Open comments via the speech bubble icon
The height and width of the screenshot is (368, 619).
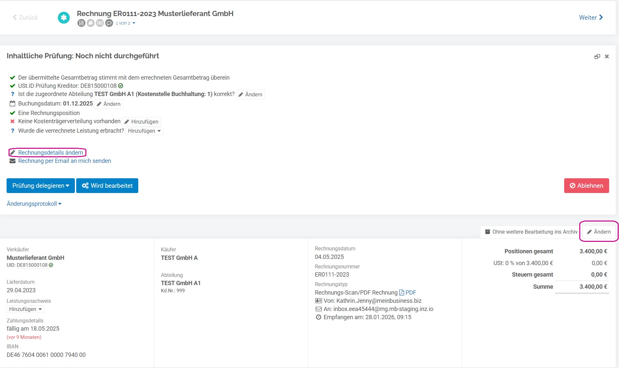[109, 23]
